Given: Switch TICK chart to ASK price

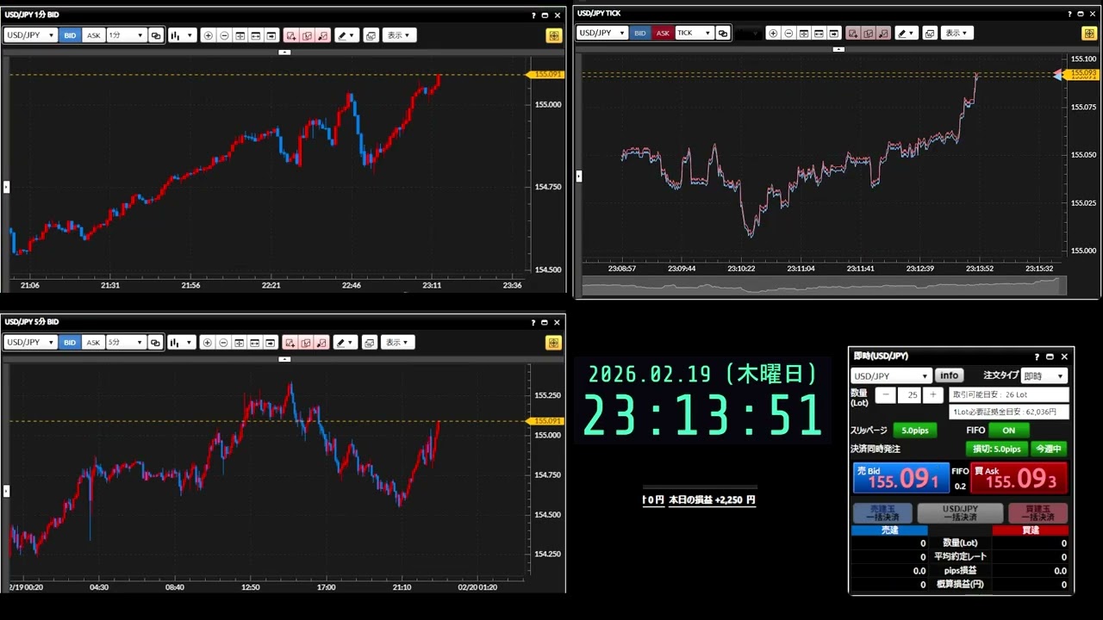Looking at the screenshot, I should 663,33.
